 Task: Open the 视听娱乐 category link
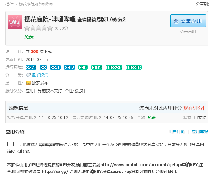[x=40, y=75]
